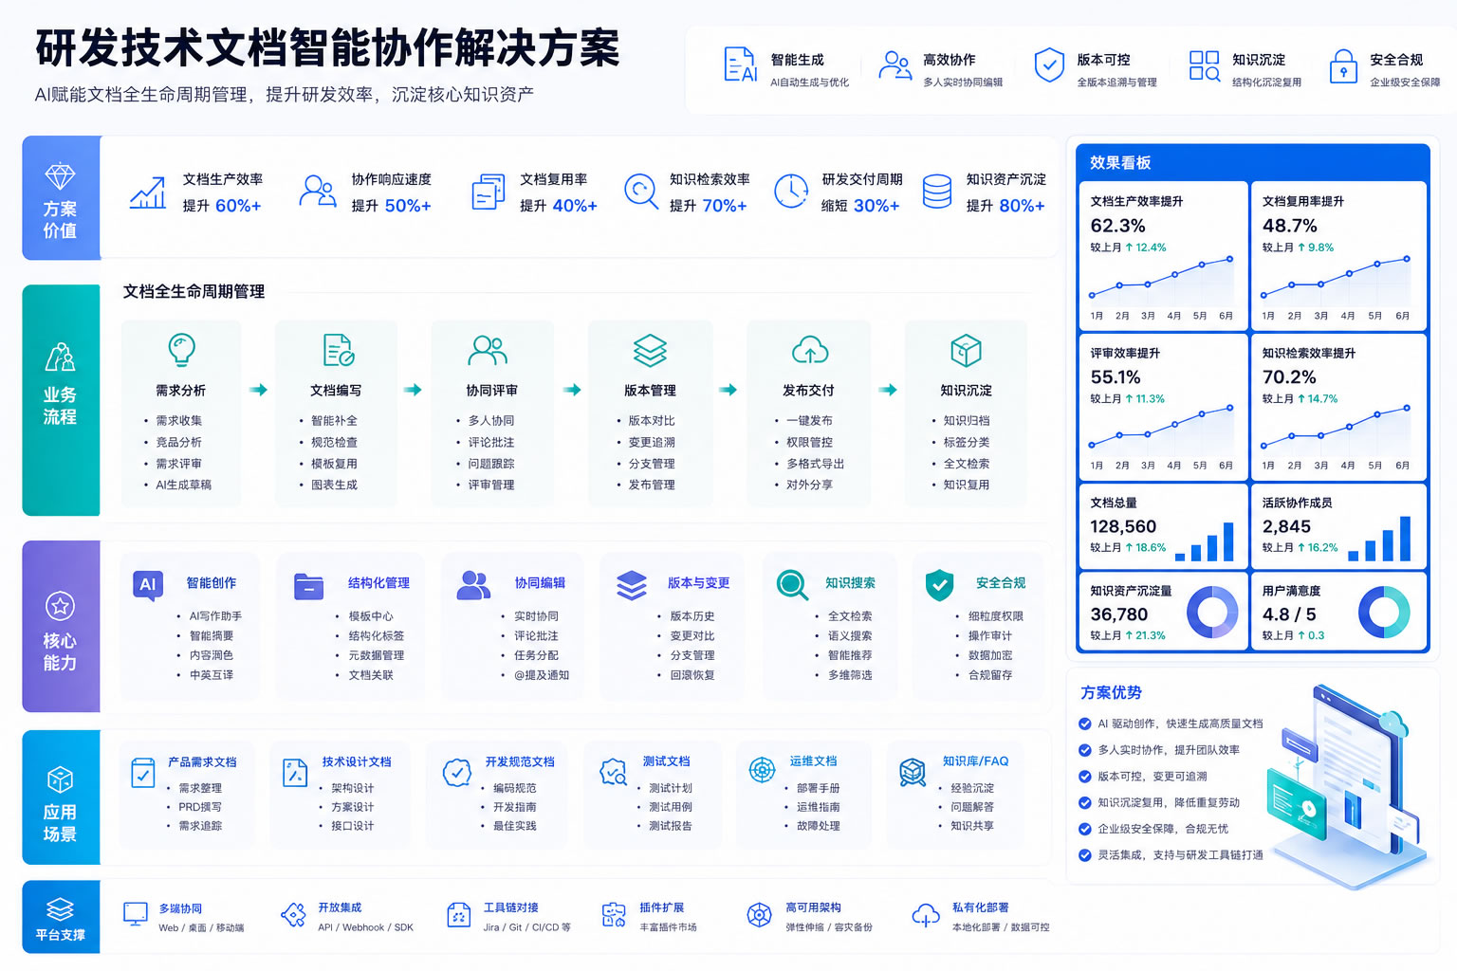Click the 知识搜索 magnifier icon
The width and height of the screenshot is (1457, 971).
click(792, 585)
